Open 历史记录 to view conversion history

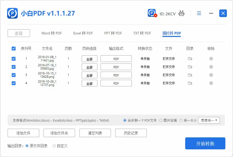(131, 133)
